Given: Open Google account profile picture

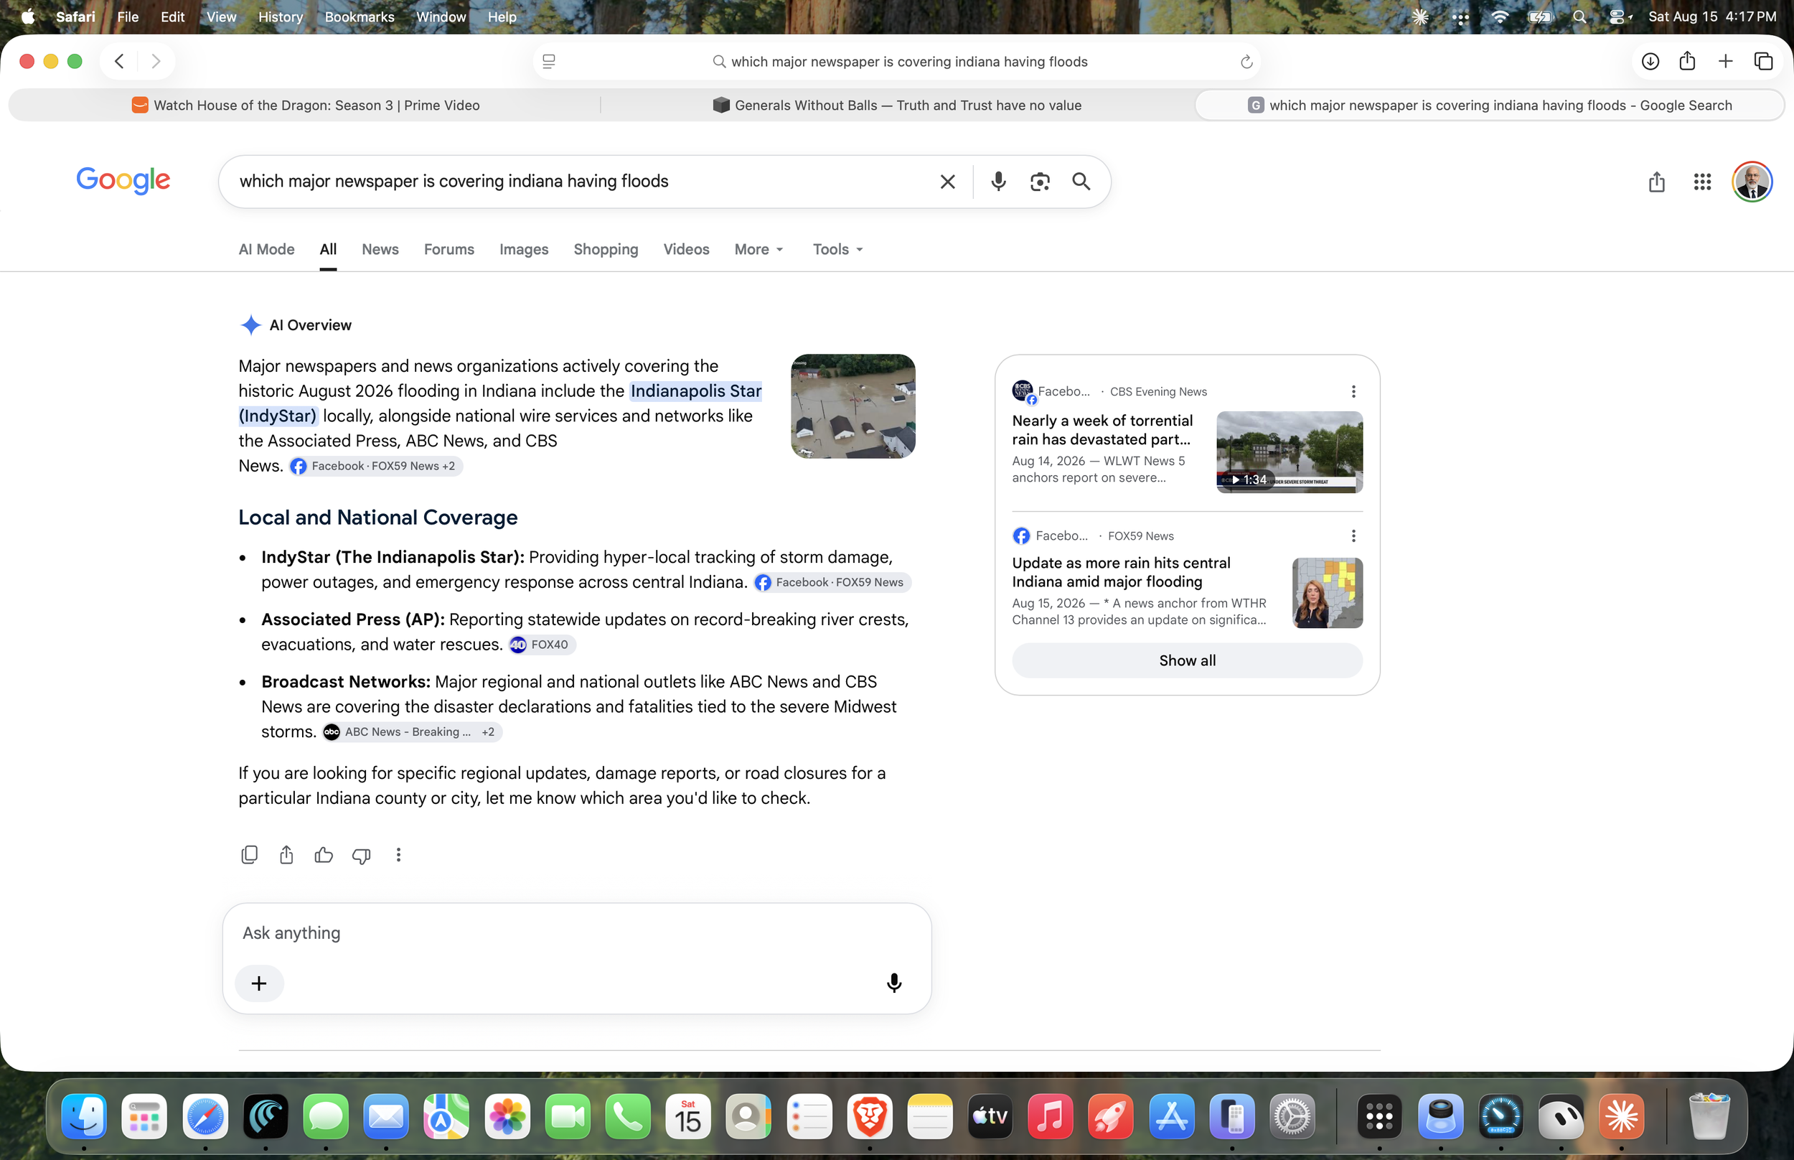Looking at the screenshot, I should click(1752, 182).
